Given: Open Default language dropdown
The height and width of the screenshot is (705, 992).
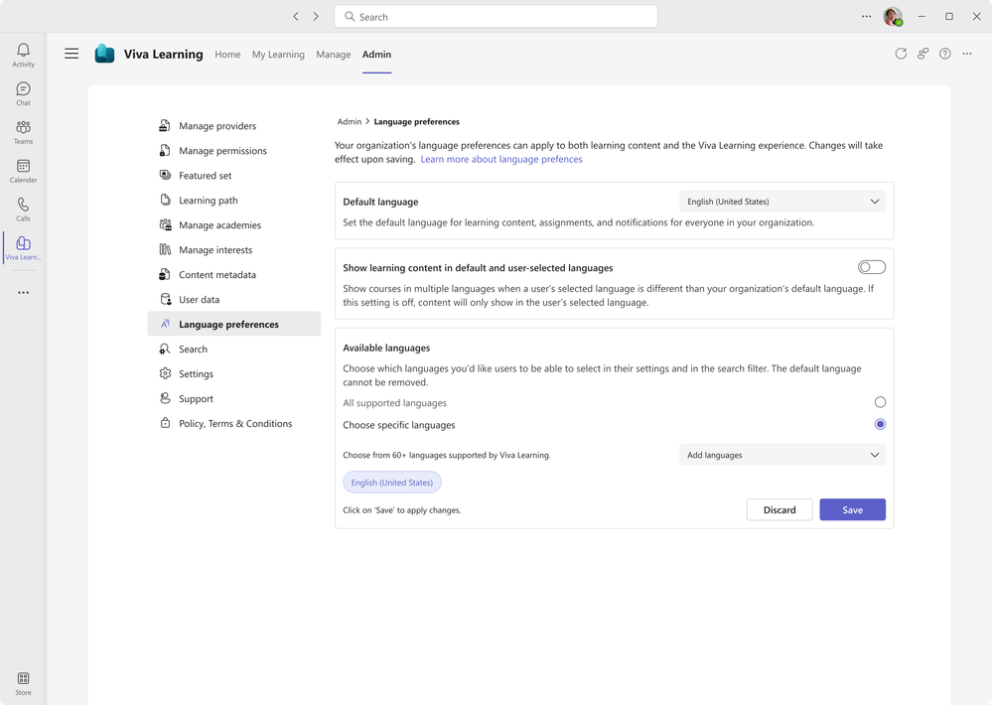Looking at the screenshot, I should 781,202.
